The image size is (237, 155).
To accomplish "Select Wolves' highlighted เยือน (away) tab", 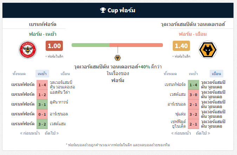I will 216,74.
